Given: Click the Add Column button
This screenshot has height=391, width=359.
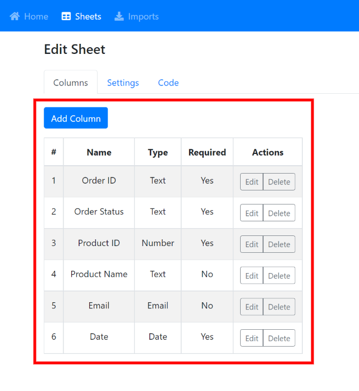Looking at the screenshot, I should 76,118.
